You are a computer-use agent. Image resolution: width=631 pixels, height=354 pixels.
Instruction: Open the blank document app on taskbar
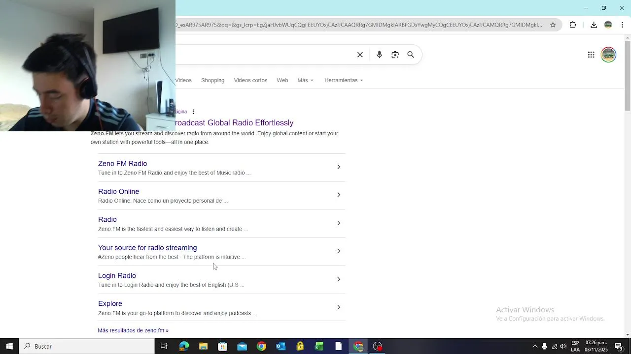pos(338,346)
